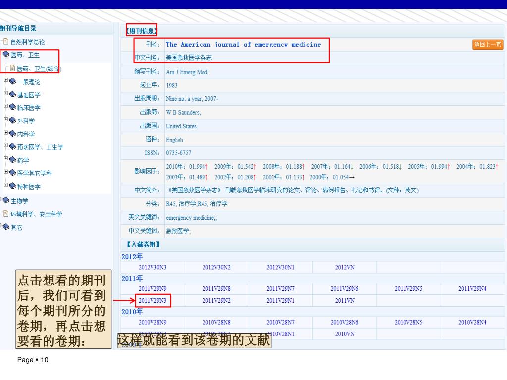Open 自然科学总论 category
The height and width of the screenshot is (380, 507).
28,42
